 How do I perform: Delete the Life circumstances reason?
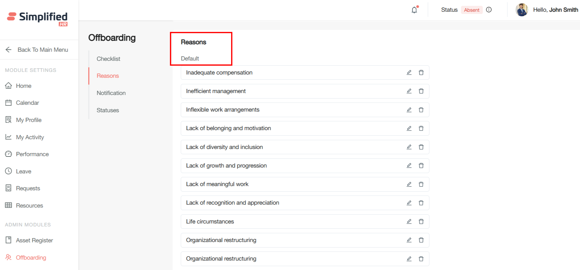coord(421,222)
